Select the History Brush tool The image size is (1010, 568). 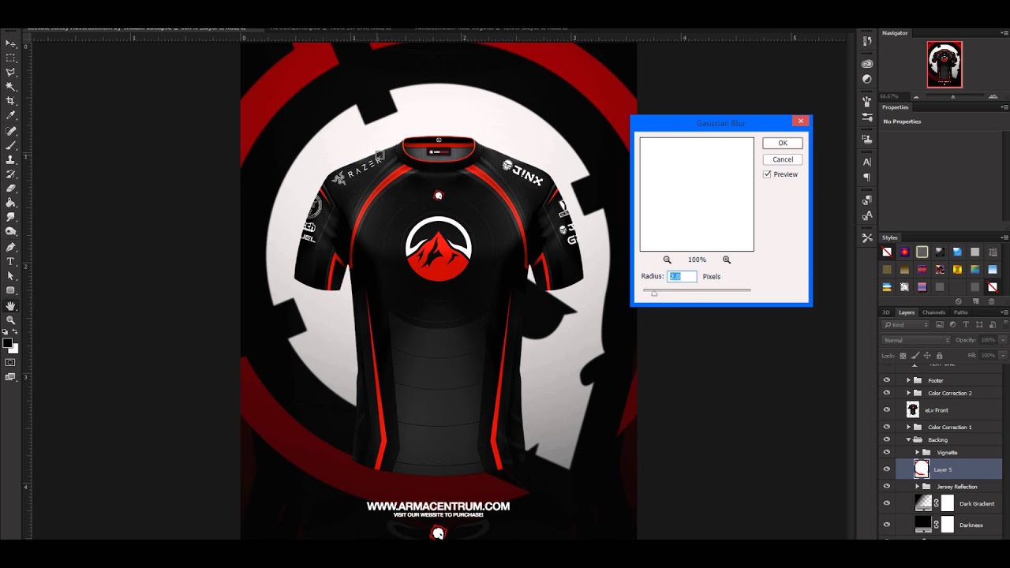click(x=10, y=174)
